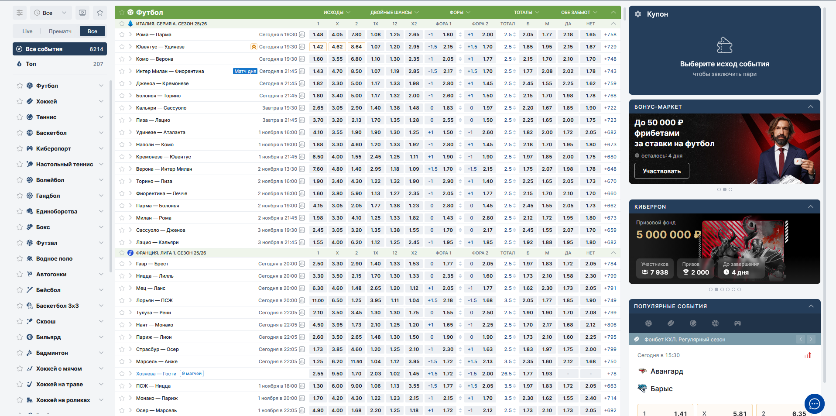Image resolution: width=836 pixels, height=416 pixels.
Task: Click the Купон settings gear icon
Action: click(638, 14)
